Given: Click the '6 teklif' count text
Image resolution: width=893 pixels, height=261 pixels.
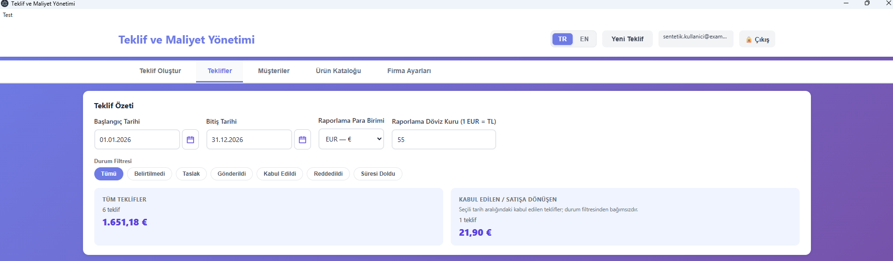Looking at the screenshot, I should tap(111, 210).
